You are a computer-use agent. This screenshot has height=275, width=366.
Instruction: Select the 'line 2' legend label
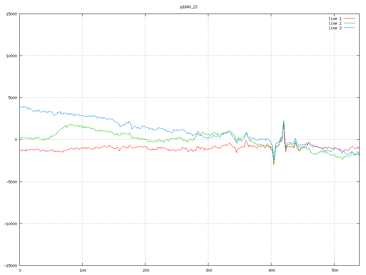[335, 23]
